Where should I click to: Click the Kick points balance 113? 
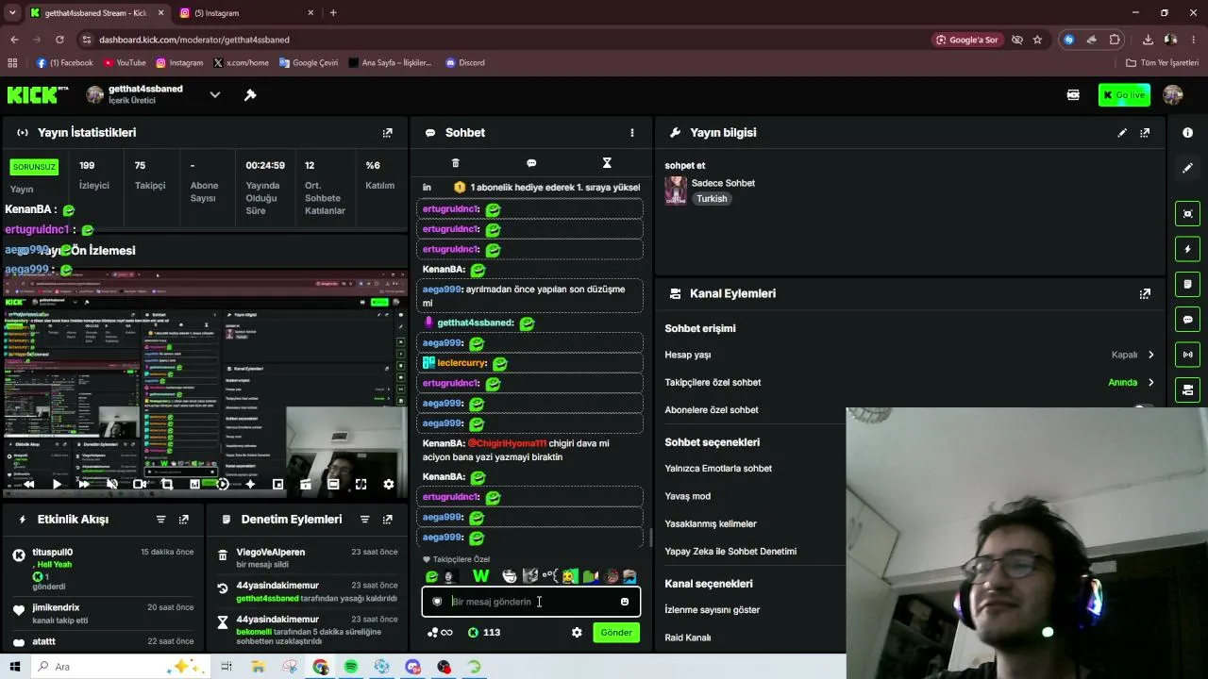[484, 633]
